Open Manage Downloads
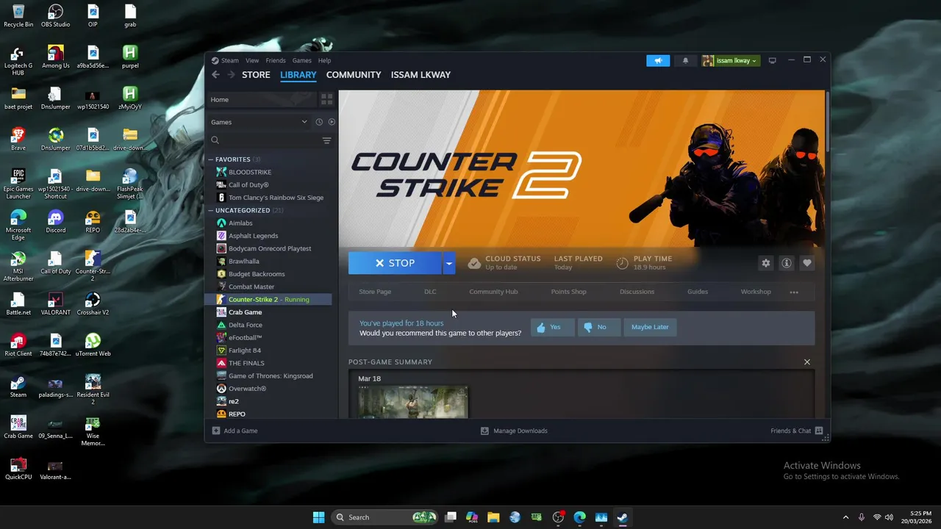The width and height of the screenshot is (941, 529). click(x=514, y=431)
